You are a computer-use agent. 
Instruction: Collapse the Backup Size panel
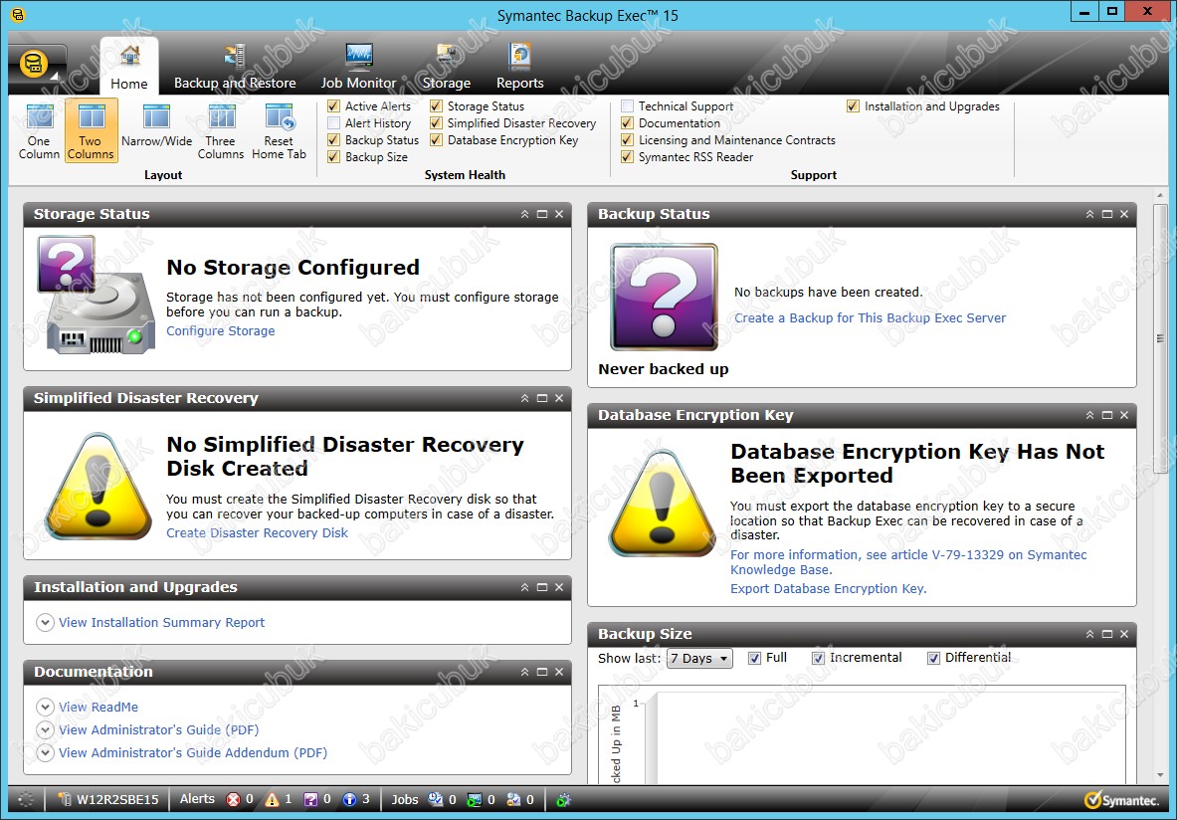[1089, 634]
